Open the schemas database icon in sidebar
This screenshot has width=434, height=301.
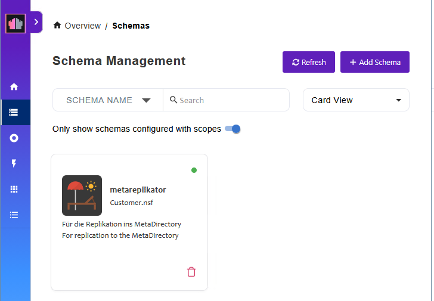[x=14, y=112]
